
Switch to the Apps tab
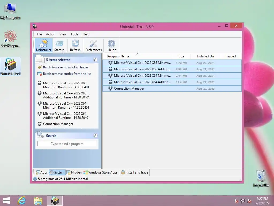42,172
